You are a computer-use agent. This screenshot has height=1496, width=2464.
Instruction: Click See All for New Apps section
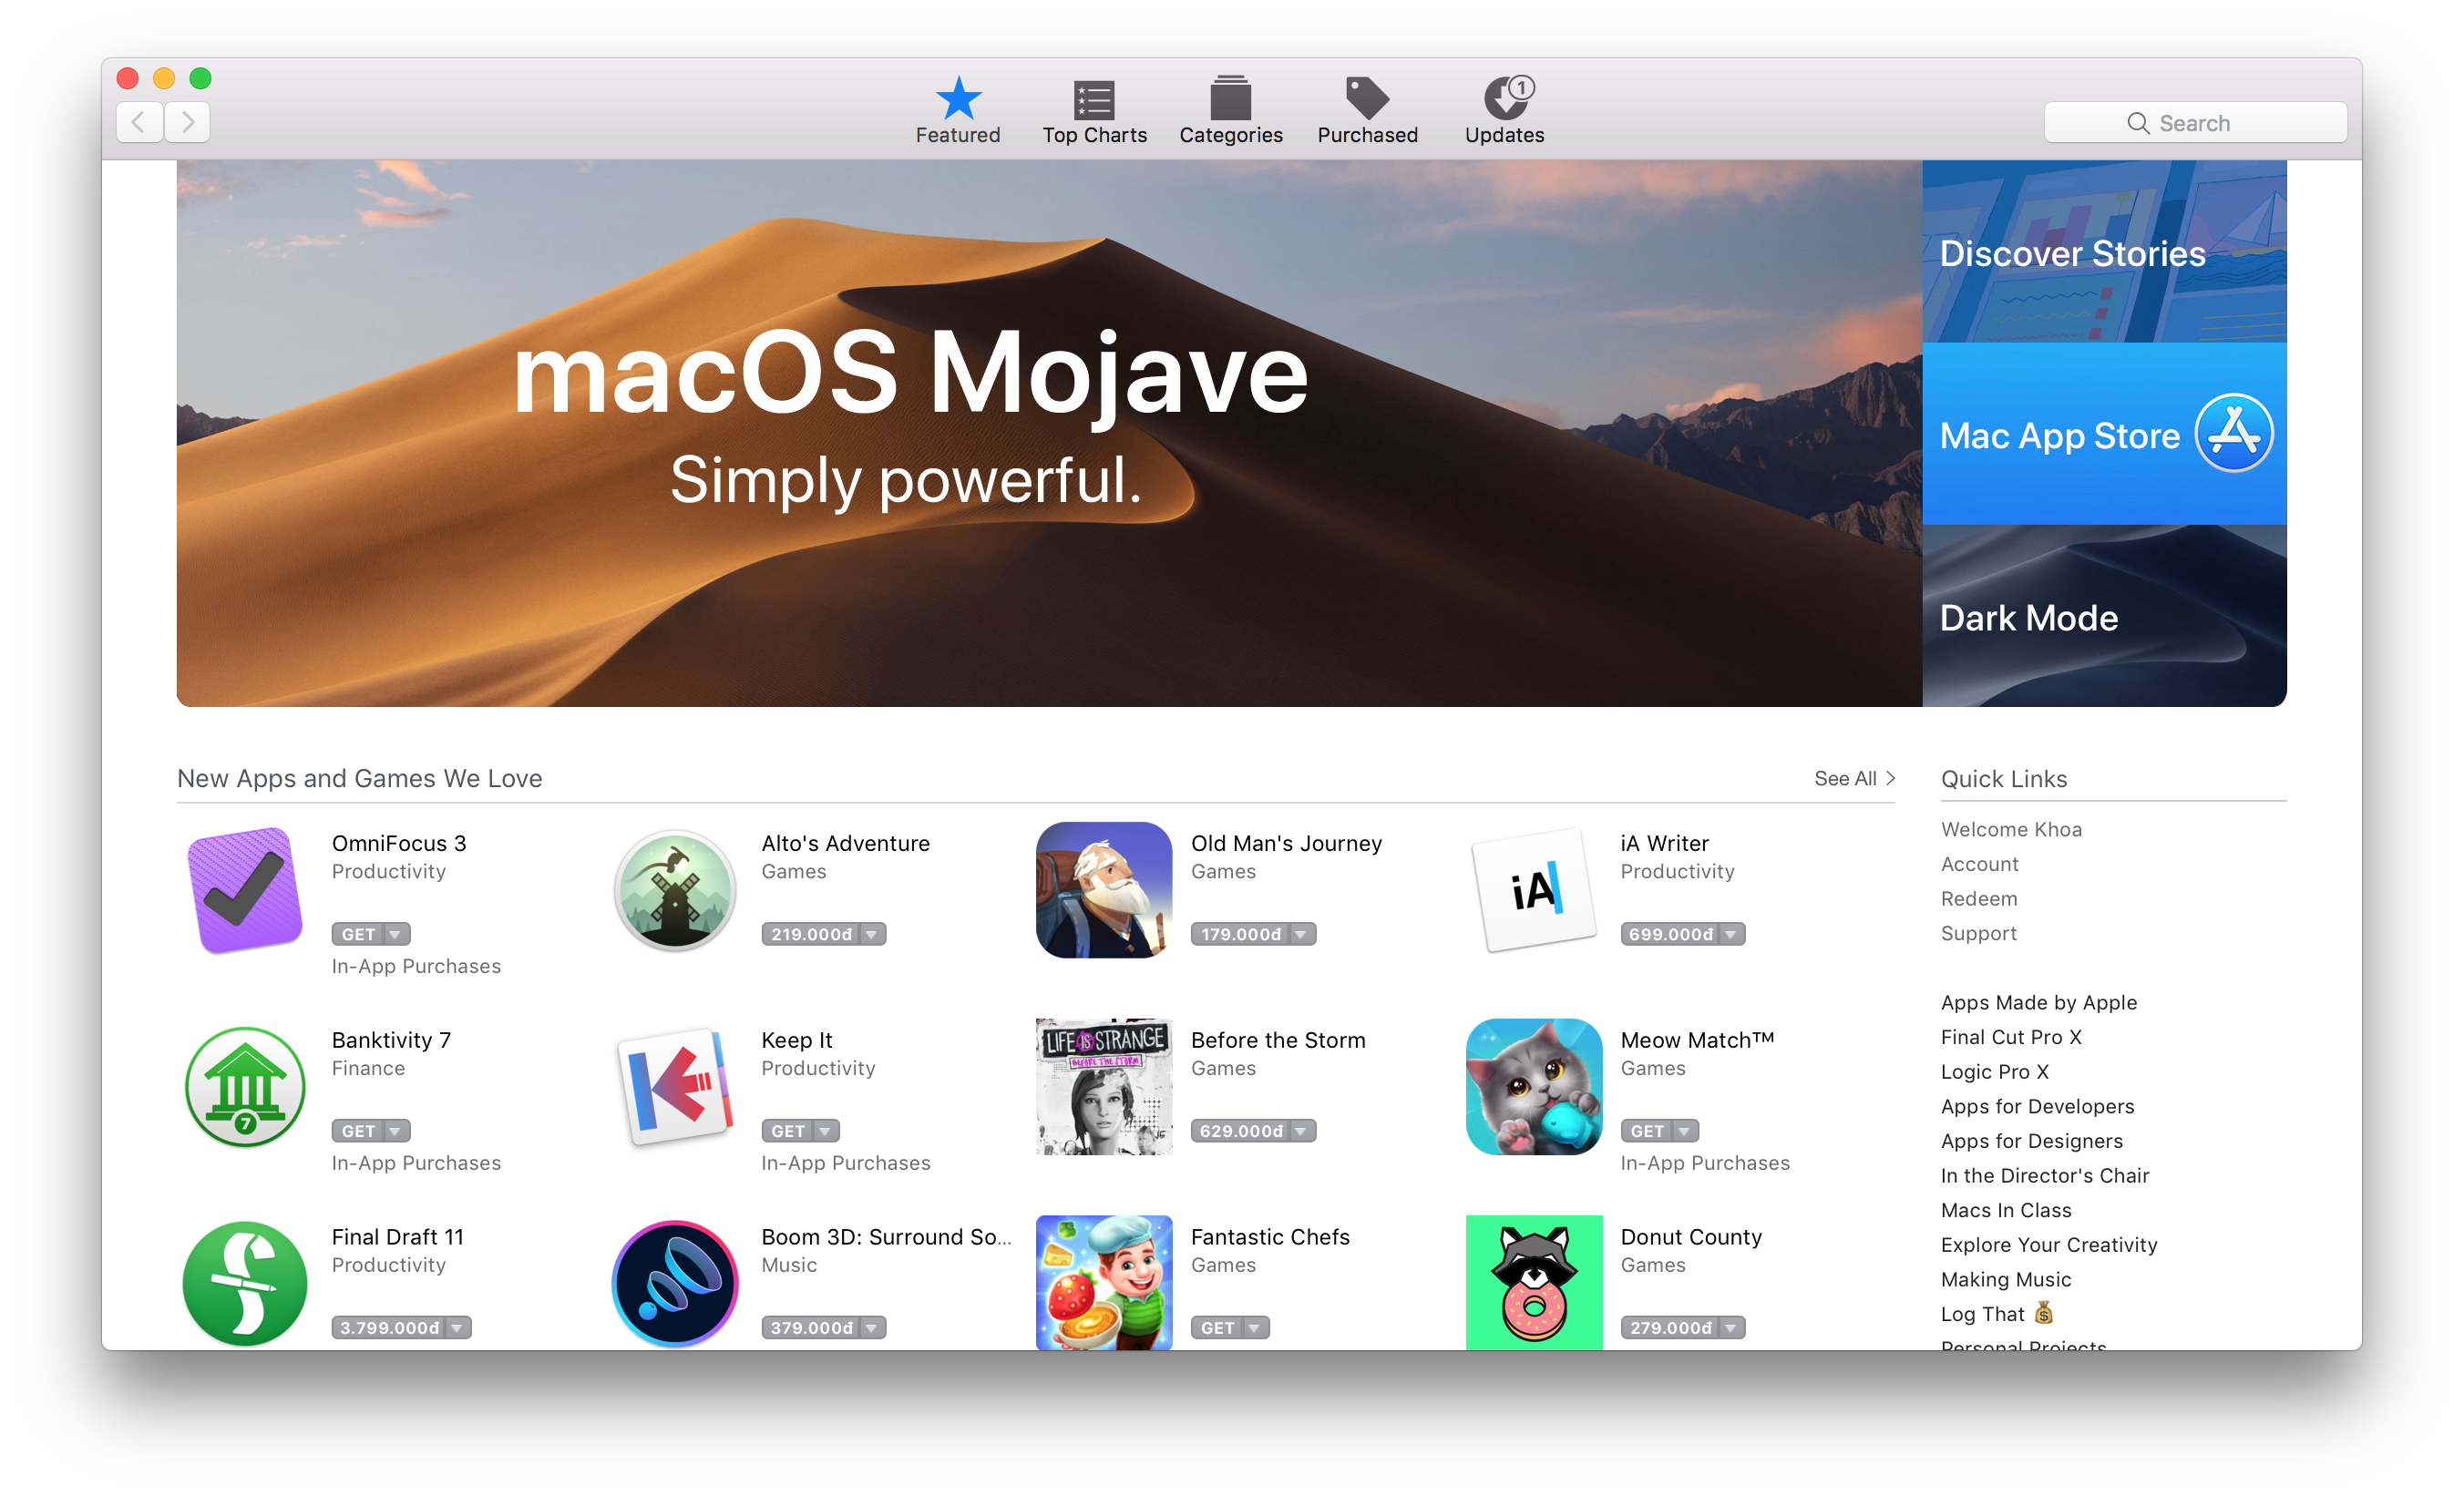pyautogui.click(x=1854, y=778)
